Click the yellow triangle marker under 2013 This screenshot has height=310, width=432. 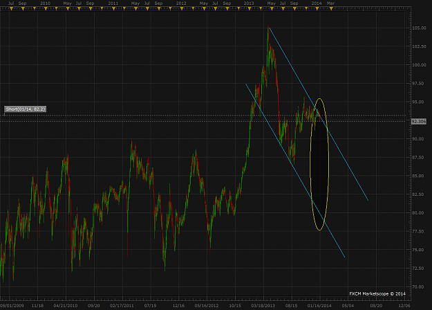250,9
